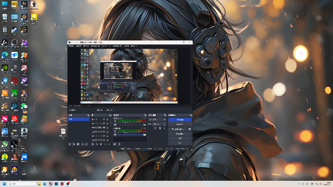The width and height of the screenshot is (333, 187).
Task: Open Dota 2 desktop shortcut icon
Action: (15, 81)
